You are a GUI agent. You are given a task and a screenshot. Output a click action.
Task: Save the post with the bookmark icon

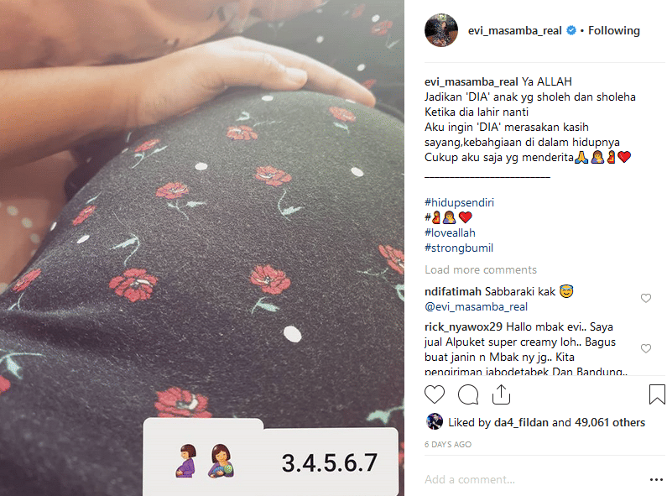click(657, 394)
